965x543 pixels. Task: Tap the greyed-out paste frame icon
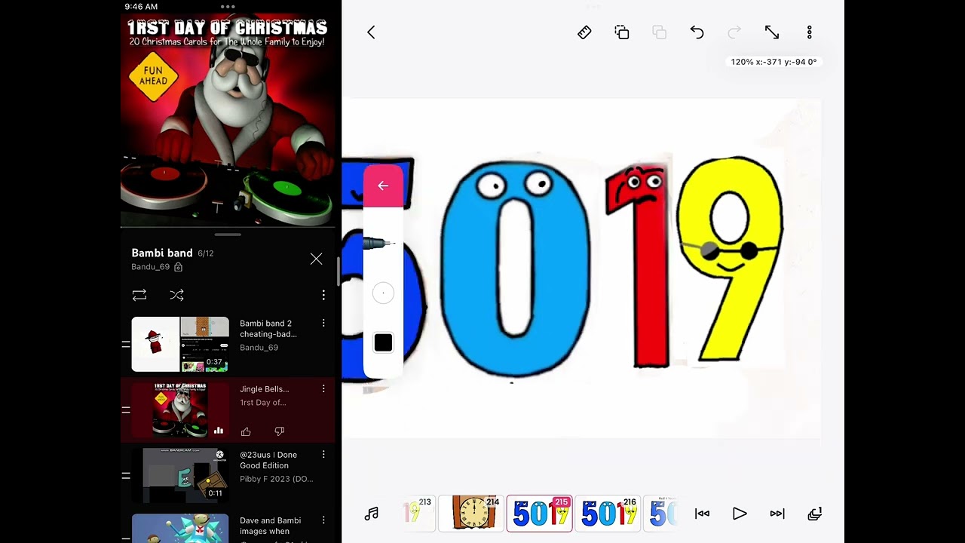660,32
